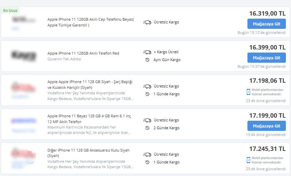291x176 pixels.
Task: Click the store logo in the 17.198,06 TL row
Action: coord(23,87)
